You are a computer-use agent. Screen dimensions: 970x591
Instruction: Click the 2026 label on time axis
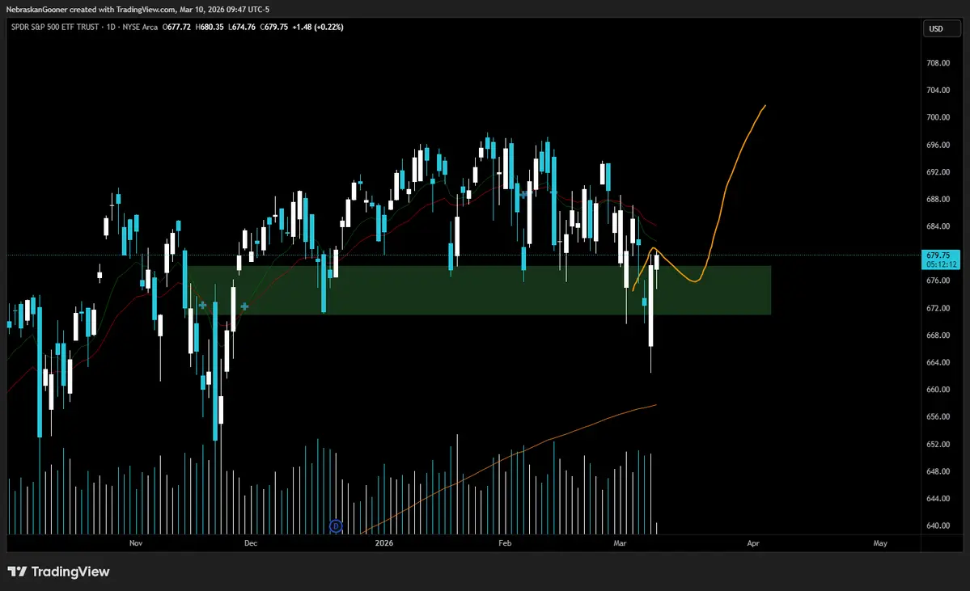pyautogui.click(x=384, y=543)
